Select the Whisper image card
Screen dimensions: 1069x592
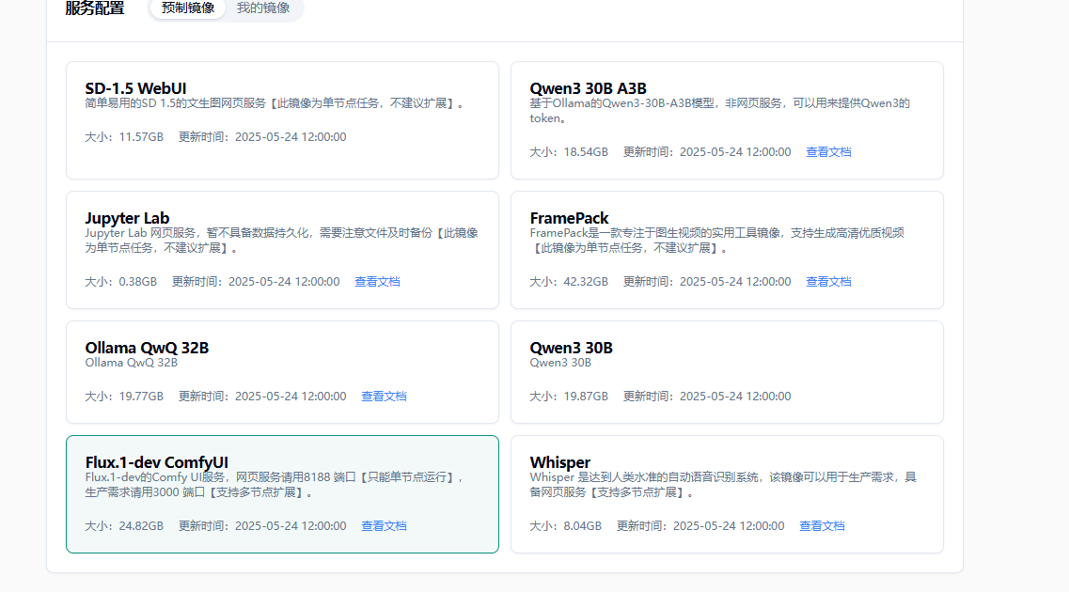pyautogui.click(x=726, y=494)
